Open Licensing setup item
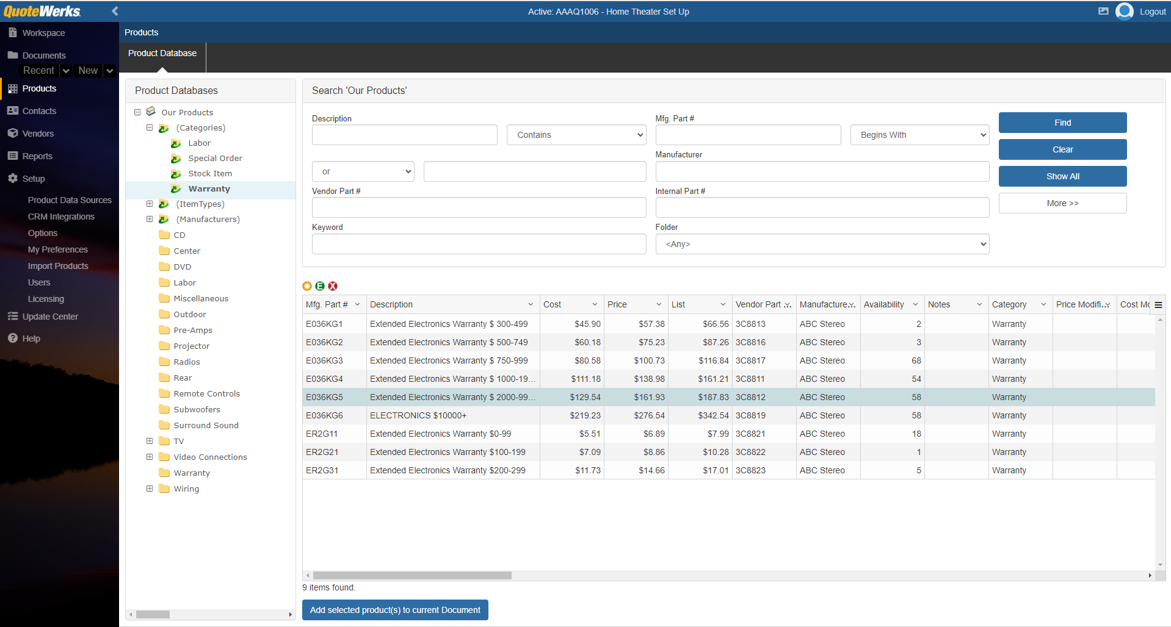Screen dimensions: 1171x627 [x=46, y=299]
